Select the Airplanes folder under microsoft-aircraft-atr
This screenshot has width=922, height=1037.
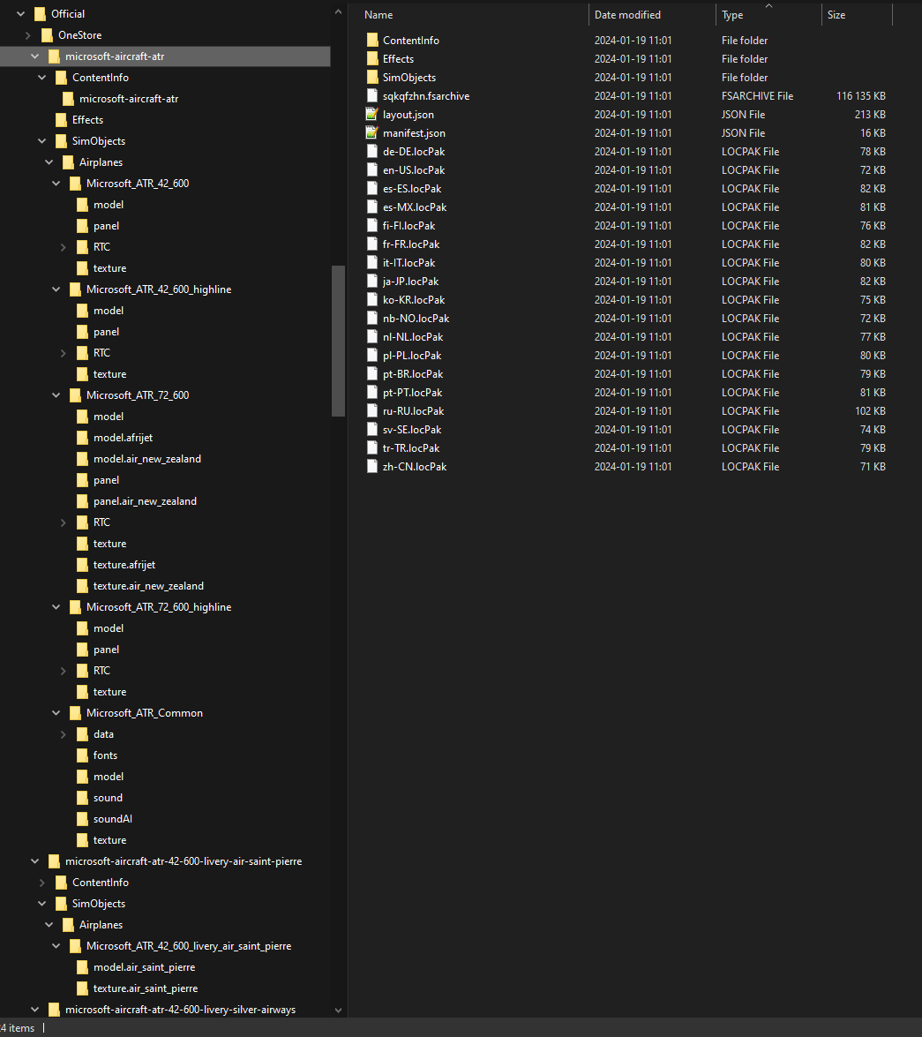point(101,162)
